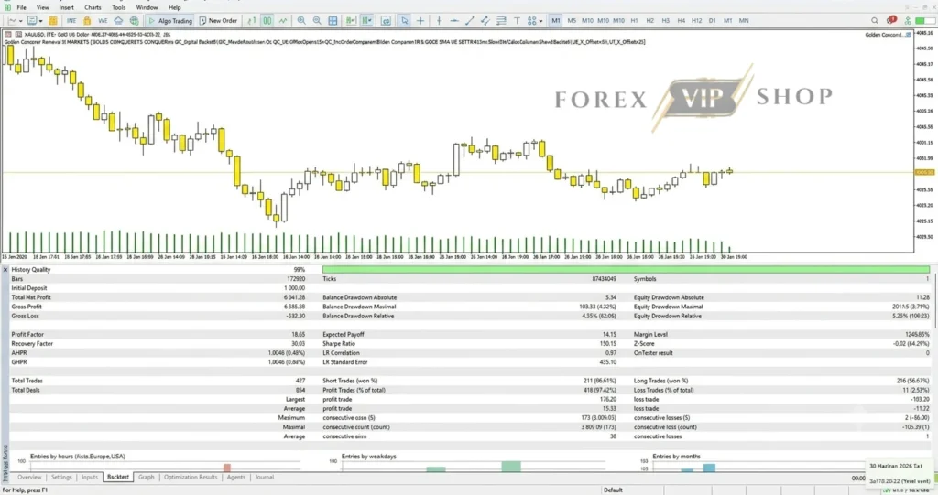Click the History Quality 99% value
The image size is (938, 495).
300,270
